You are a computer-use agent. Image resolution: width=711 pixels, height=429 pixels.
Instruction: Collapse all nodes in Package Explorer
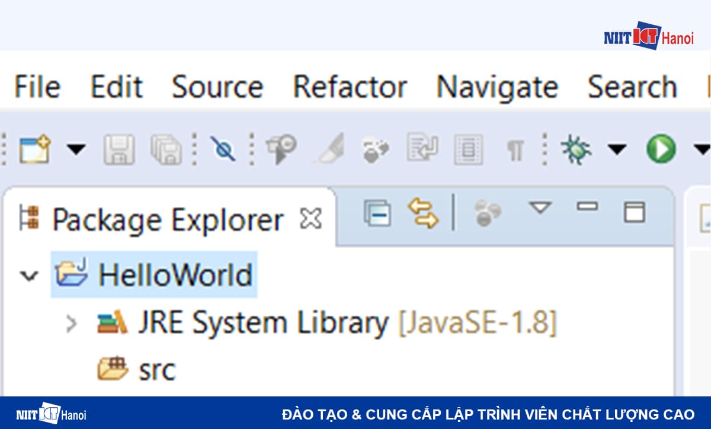click(x=378, y=214)
